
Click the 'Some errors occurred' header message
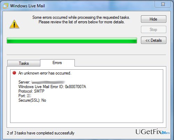[x=81, y=20]
